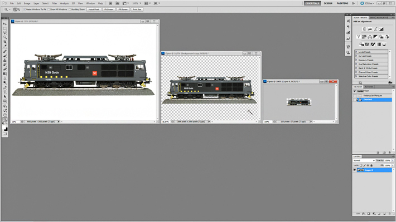Image resolution: width=396 pixels, height=222 pixels.
Task: Expand Channel Mixer Presets list
Action: click(x=356, y=72)
